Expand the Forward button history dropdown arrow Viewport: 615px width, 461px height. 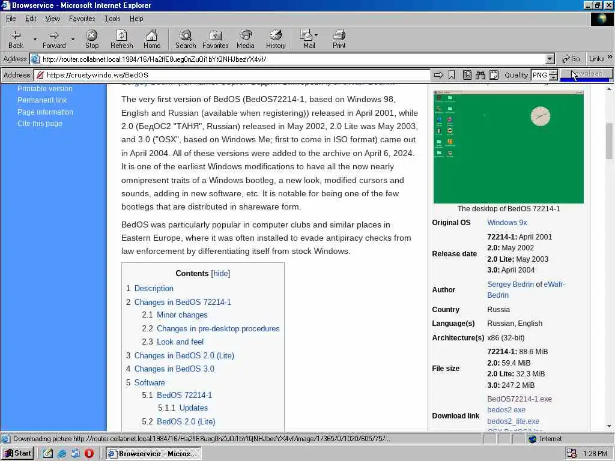coord(73,39)
